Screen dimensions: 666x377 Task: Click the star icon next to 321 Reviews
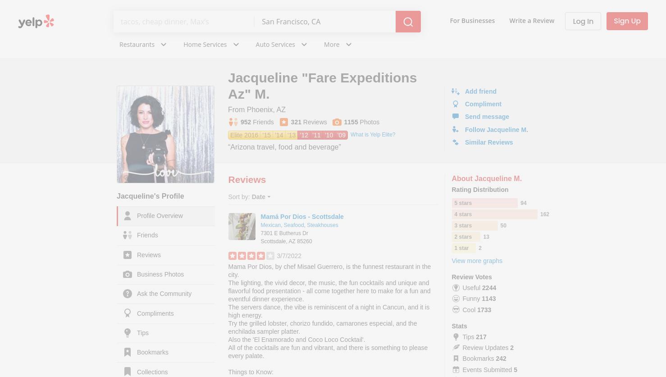point(284,122)
